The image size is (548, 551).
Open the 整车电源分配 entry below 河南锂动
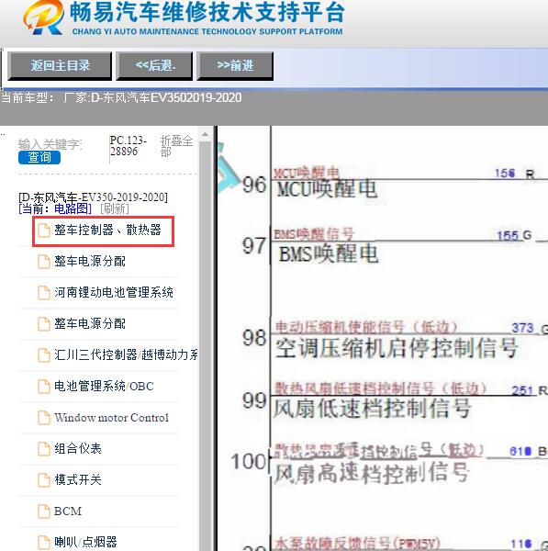90,323
